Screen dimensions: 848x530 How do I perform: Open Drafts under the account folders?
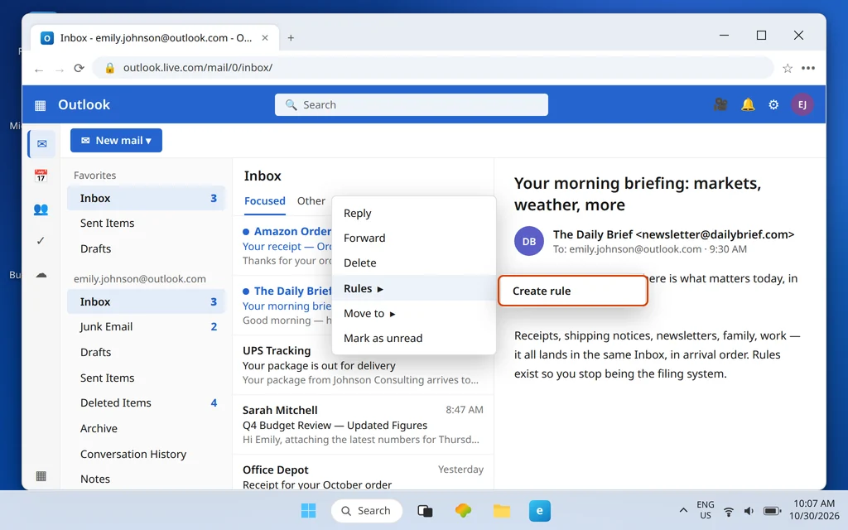click(x=146, y=352)
